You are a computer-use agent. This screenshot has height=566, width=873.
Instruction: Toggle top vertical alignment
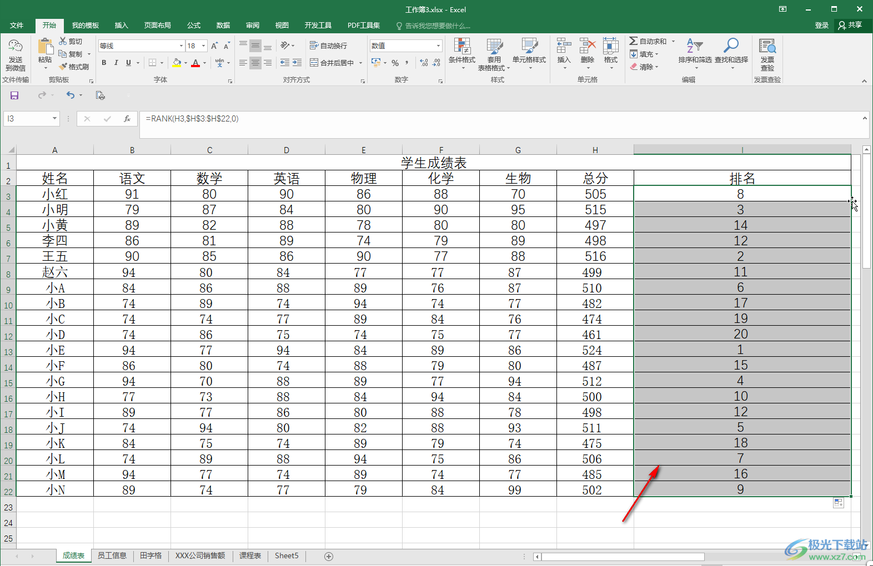(x=243, y=46)
